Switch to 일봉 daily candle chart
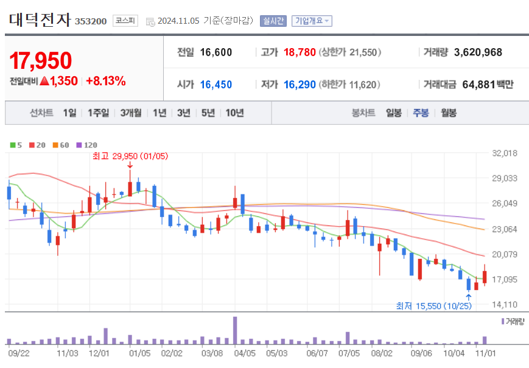The height and width of the screenshot is (368, 529). point(394,113)
